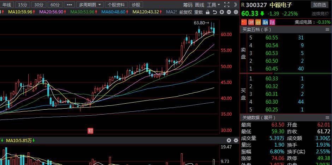Toggle 重载 chart overlay option
332x165 pixels.
(x=198, y=12)
